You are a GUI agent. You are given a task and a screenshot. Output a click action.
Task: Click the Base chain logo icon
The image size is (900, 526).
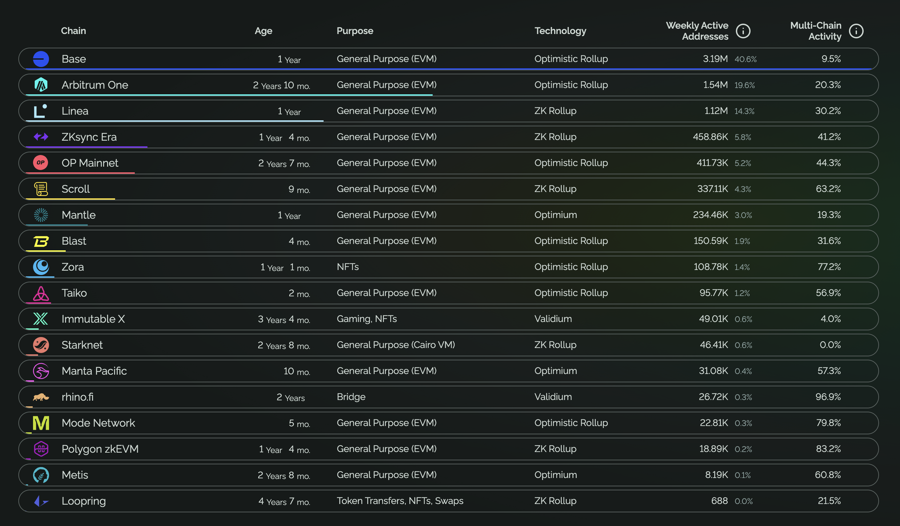pyautogui.click(x=41, y=59)
